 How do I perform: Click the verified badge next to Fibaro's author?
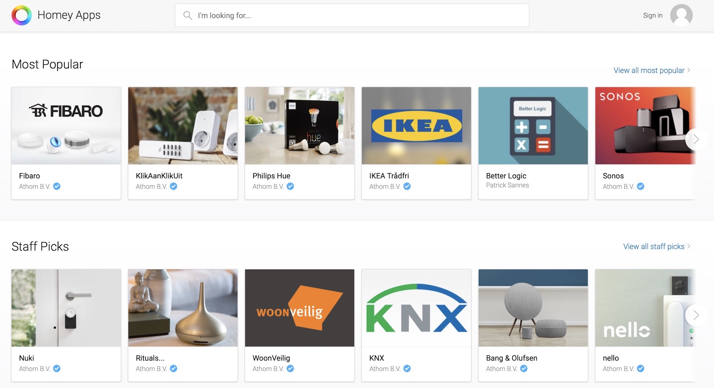[x=57, y=187]
